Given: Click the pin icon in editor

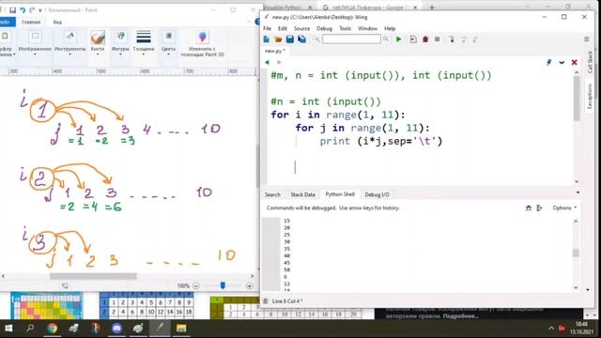Looking at the screenshot, I should tap(548, 62).
